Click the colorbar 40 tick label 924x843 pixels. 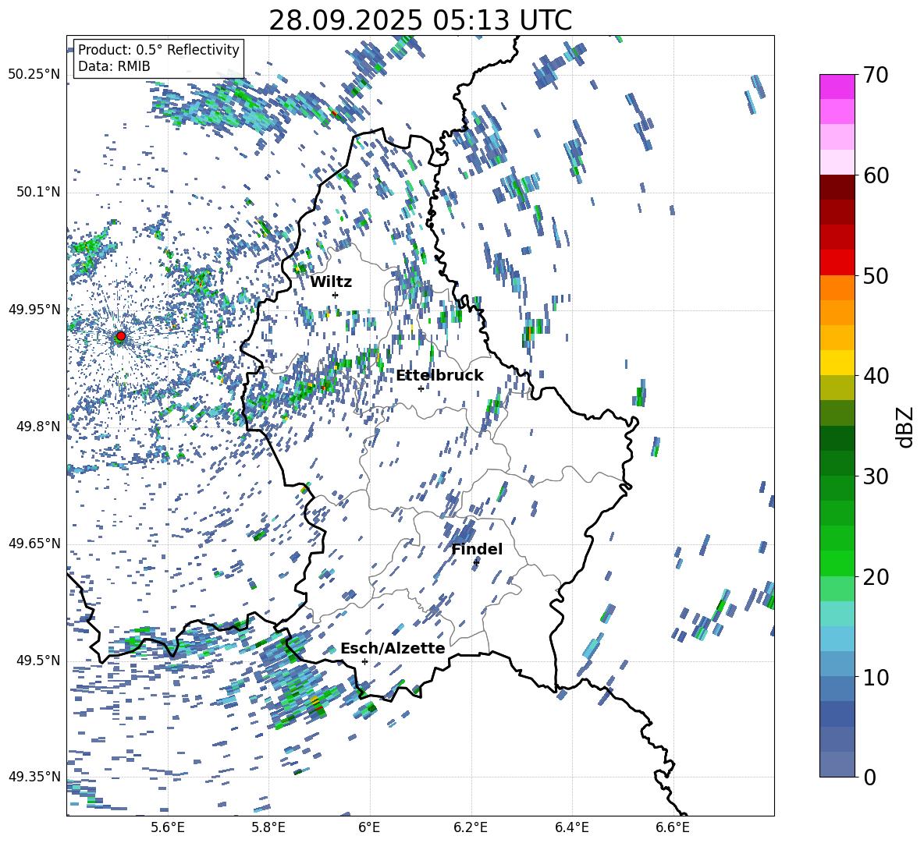point(876,376)
